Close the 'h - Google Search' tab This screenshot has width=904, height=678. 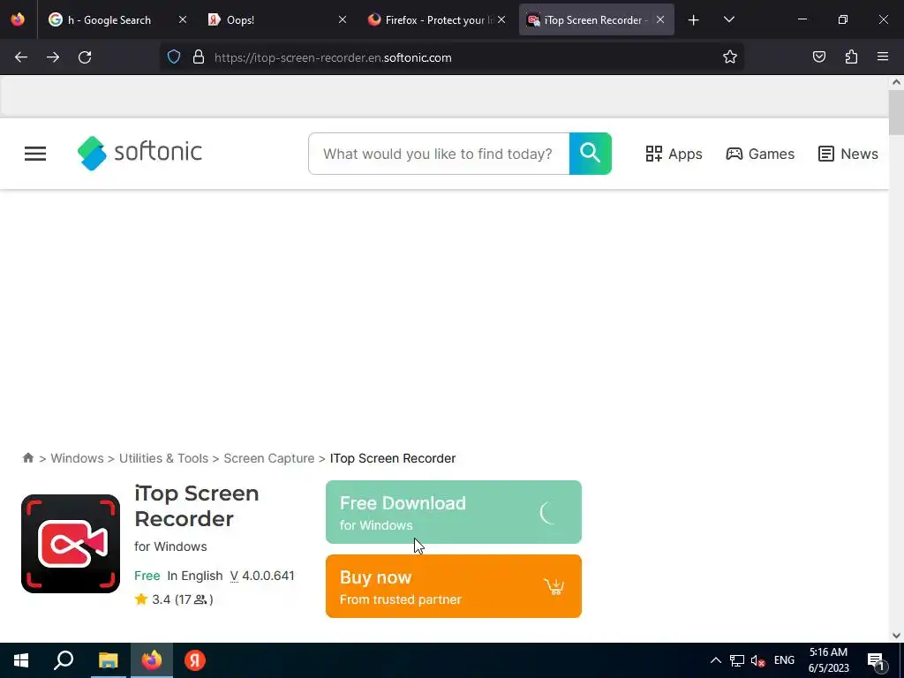(x=182, y=19)
